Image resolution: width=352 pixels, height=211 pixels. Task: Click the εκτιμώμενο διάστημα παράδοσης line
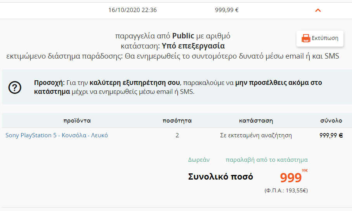click(173, 56)
